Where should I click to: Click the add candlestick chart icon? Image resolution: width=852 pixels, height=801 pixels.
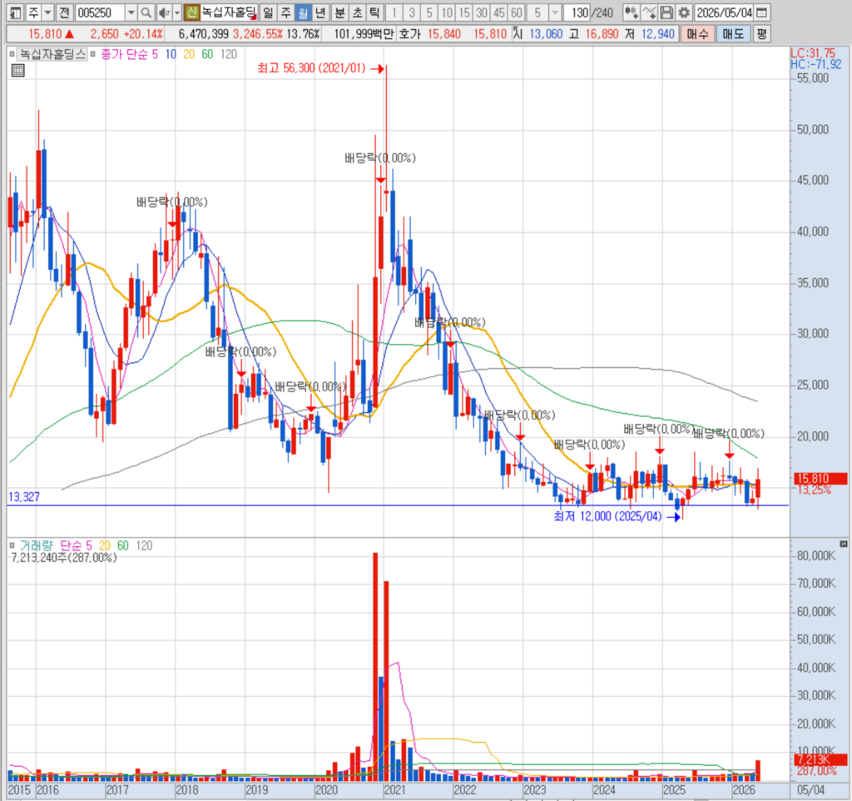click(x=631, y=12)
